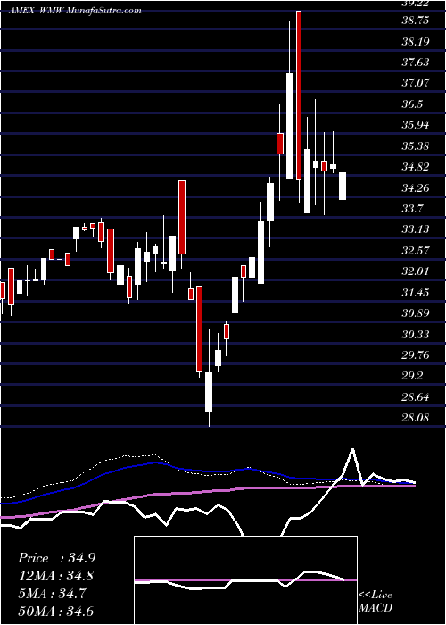Viewport: 446px width, 625px height.
Task: Click the 38.75 price axis label
Action: pos(416,21)
